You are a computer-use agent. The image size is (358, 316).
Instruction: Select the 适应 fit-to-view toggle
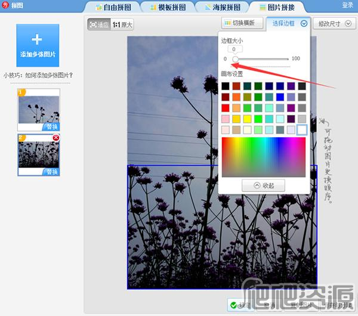click(99, 25)
